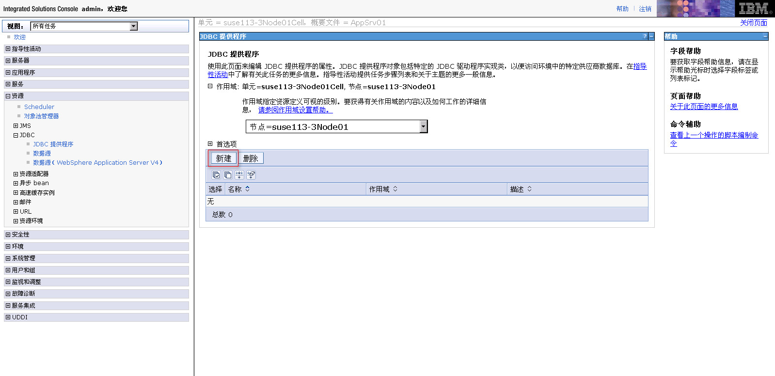The width and height of the screenshot is (775, 376).
Task: Expand the 资源环境 tree node
Action: pos(16,221)
